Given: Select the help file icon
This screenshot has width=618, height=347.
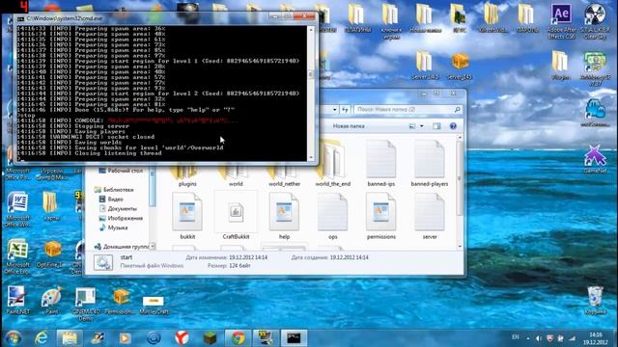Looking at the screenshot, I should click(284, 212).
